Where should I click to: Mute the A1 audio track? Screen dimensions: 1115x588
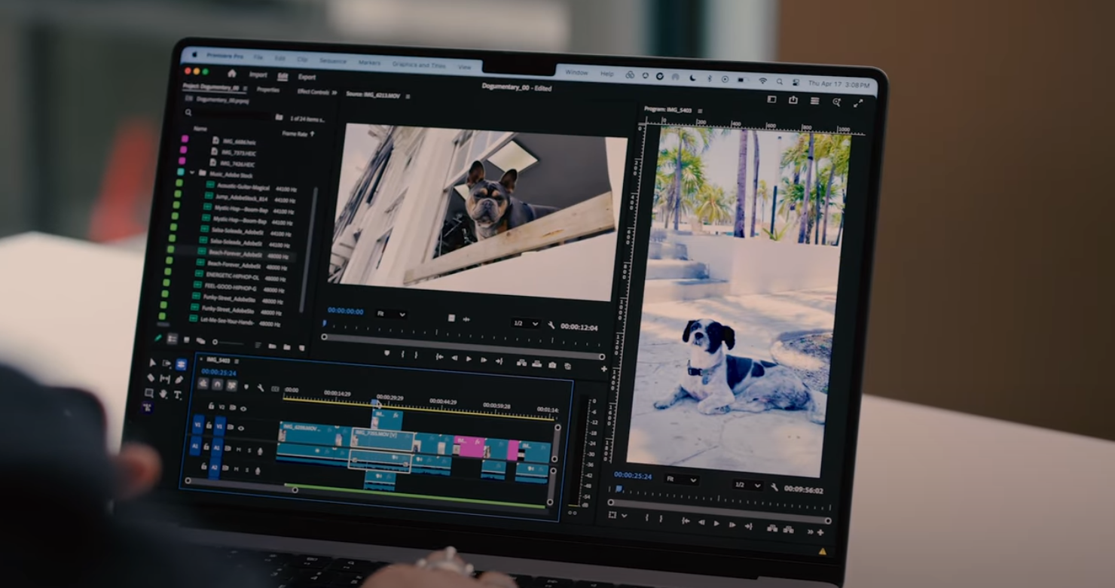pyautogui.click(x=239, y=449)
